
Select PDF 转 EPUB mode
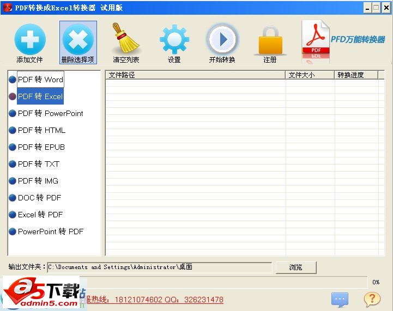pyautogui.click(x=41, y=147)
